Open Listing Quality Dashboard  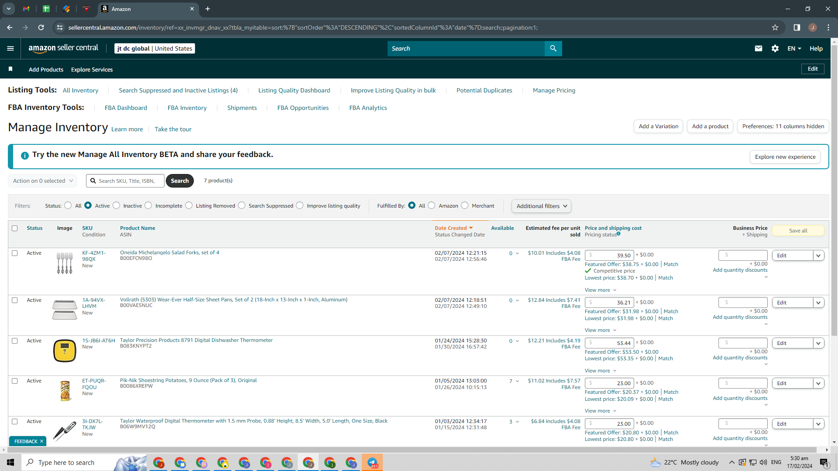pos(294,90)
